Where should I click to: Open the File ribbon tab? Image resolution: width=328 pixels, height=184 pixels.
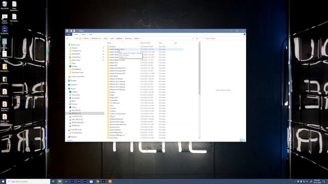tap(68, 34)
